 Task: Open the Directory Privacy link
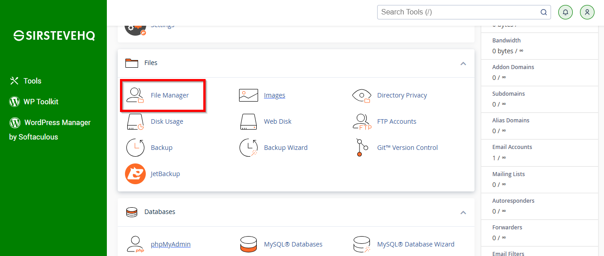pos(402,95)
